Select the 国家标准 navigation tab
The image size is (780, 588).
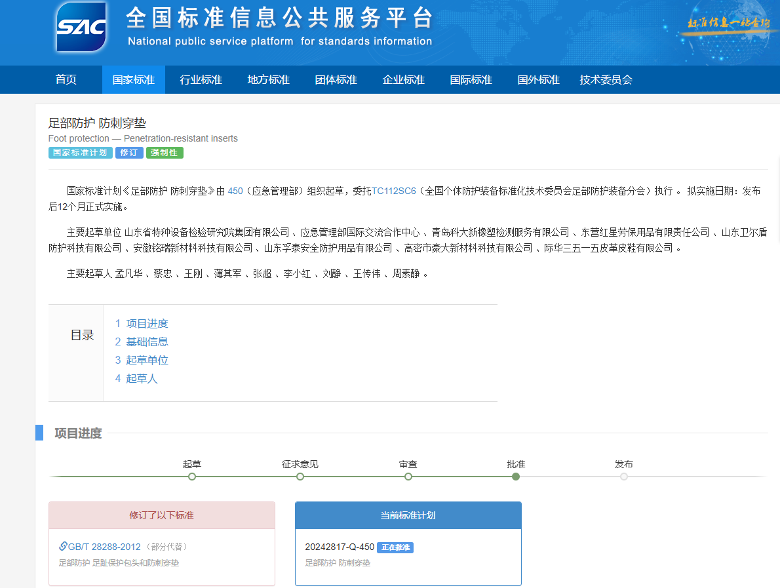point(133,79)
